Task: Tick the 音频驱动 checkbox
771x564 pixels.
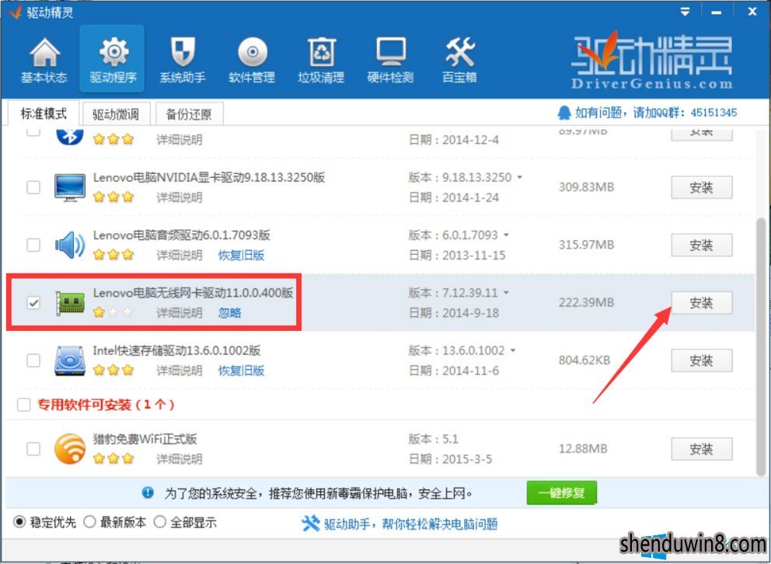Action: [33, 245]
